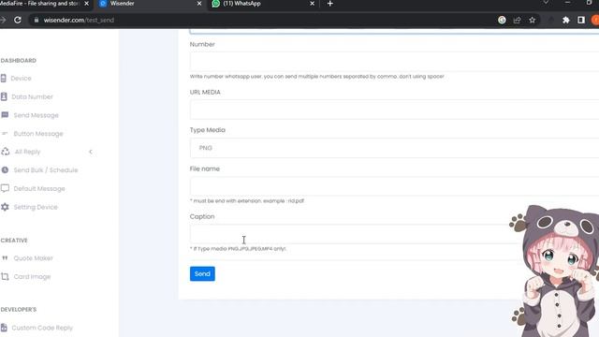
Task: Switch to the (11) WhatsApp tab
Action: 263,4
